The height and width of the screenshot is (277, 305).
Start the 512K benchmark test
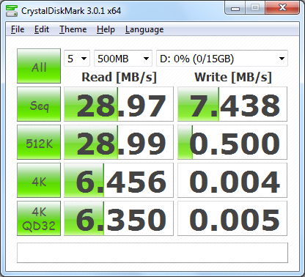point(39,142)
